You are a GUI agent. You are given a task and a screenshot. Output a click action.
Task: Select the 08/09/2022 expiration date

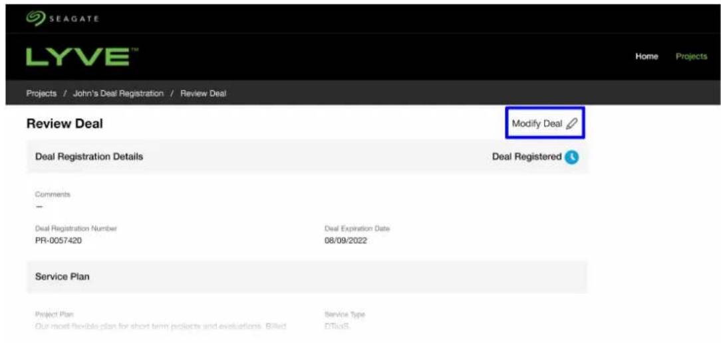click(346, 240)
